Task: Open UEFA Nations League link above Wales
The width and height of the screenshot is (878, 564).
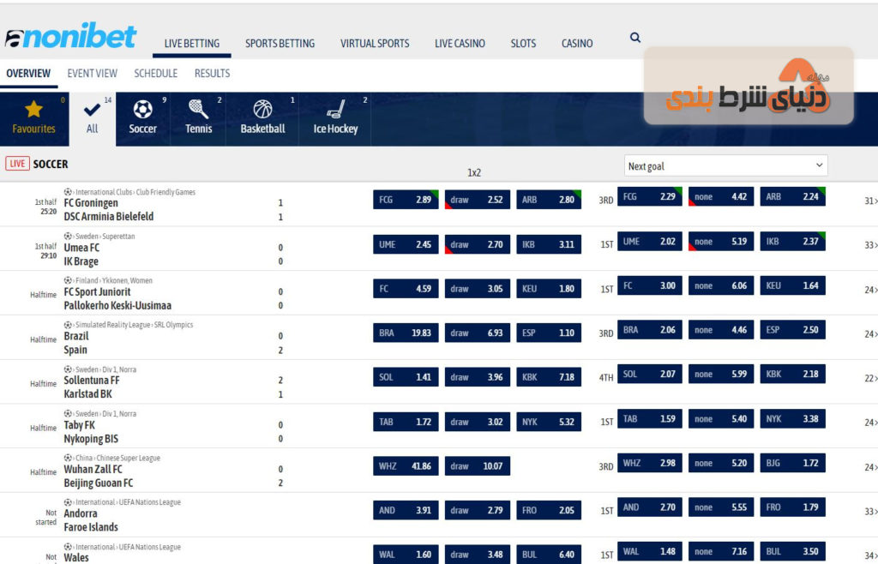Action: tap(148, 547)
